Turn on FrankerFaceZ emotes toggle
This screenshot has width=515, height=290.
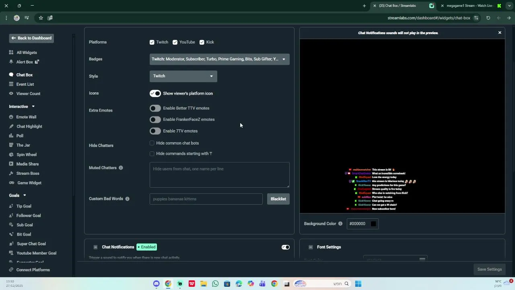click(x=155, y=120)
